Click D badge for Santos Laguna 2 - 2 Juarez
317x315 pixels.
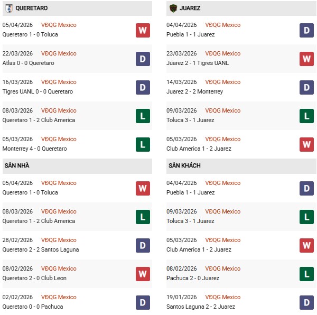[x=306, y=302]
